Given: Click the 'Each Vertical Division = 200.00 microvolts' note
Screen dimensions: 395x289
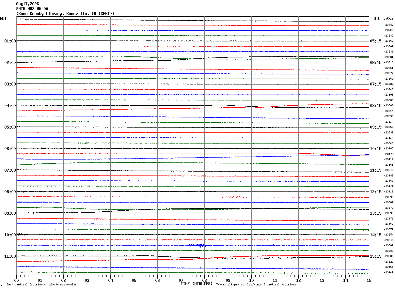Looking at the screenshot, I should point(41,285).
